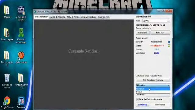Launch aTube Catcher shortcut
195x110 pixels.
[x=21, y=57]
